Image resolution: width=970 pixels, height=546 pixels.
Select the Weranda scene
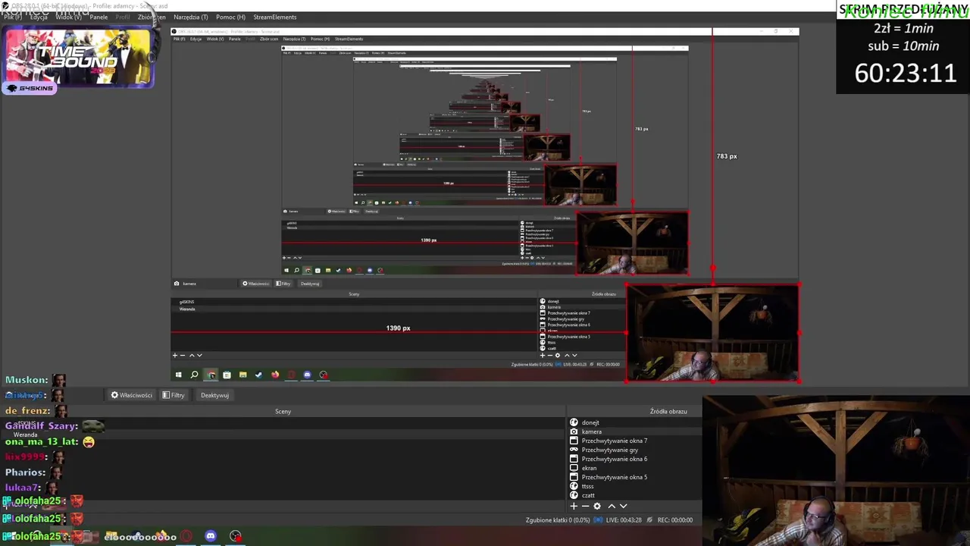(x=25, y=435)
